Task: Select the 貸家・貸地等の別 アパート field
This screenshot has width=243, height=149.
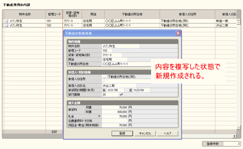Action: click(112, 55)
